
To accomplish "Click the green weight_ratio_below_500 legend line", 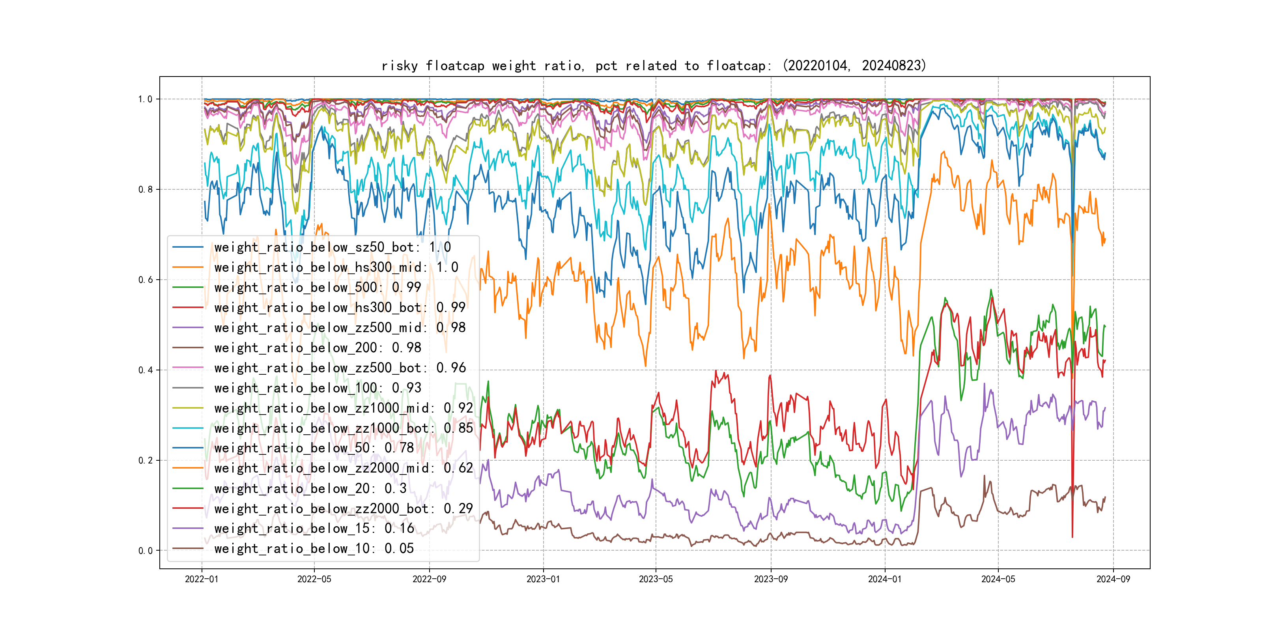I will pos(187,287).
